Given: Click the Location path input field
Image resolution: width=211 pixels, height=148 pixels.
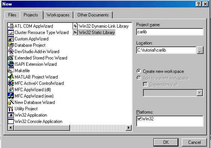Looking at the screenshot, I should coord(166,50).
